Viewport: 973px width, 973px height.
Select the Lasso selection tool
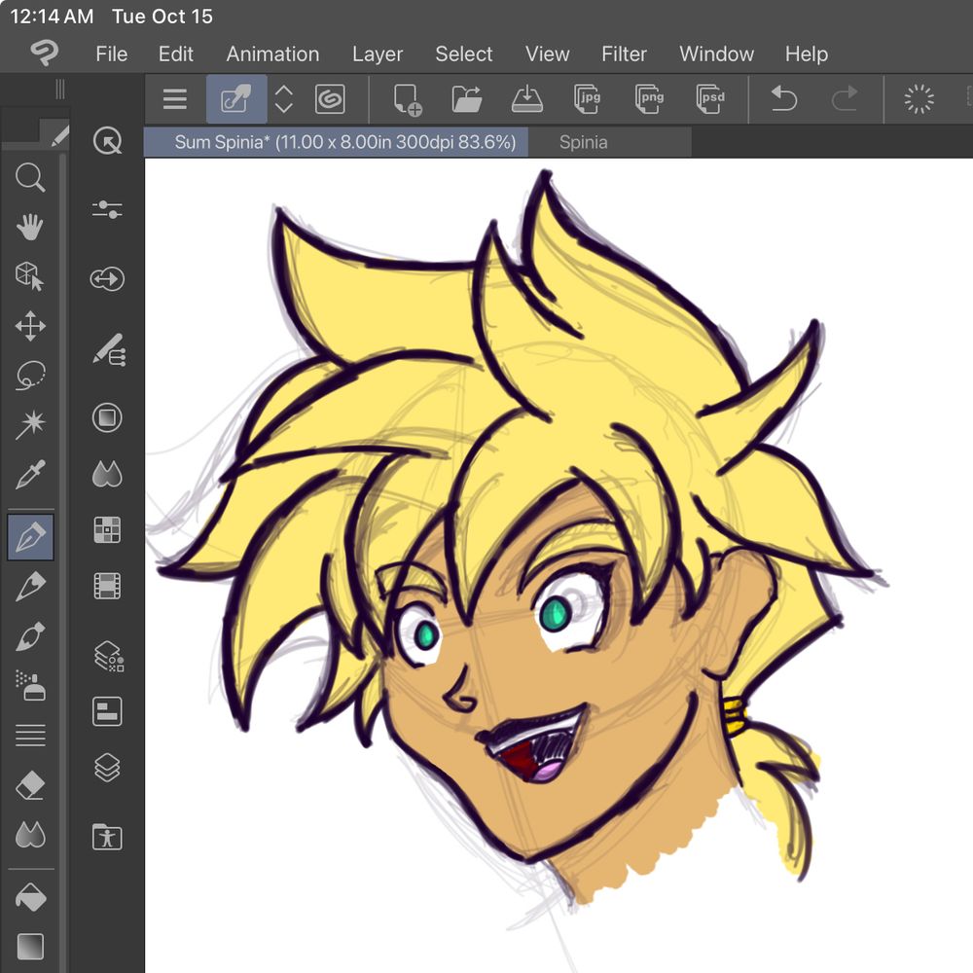coord(30,376)
